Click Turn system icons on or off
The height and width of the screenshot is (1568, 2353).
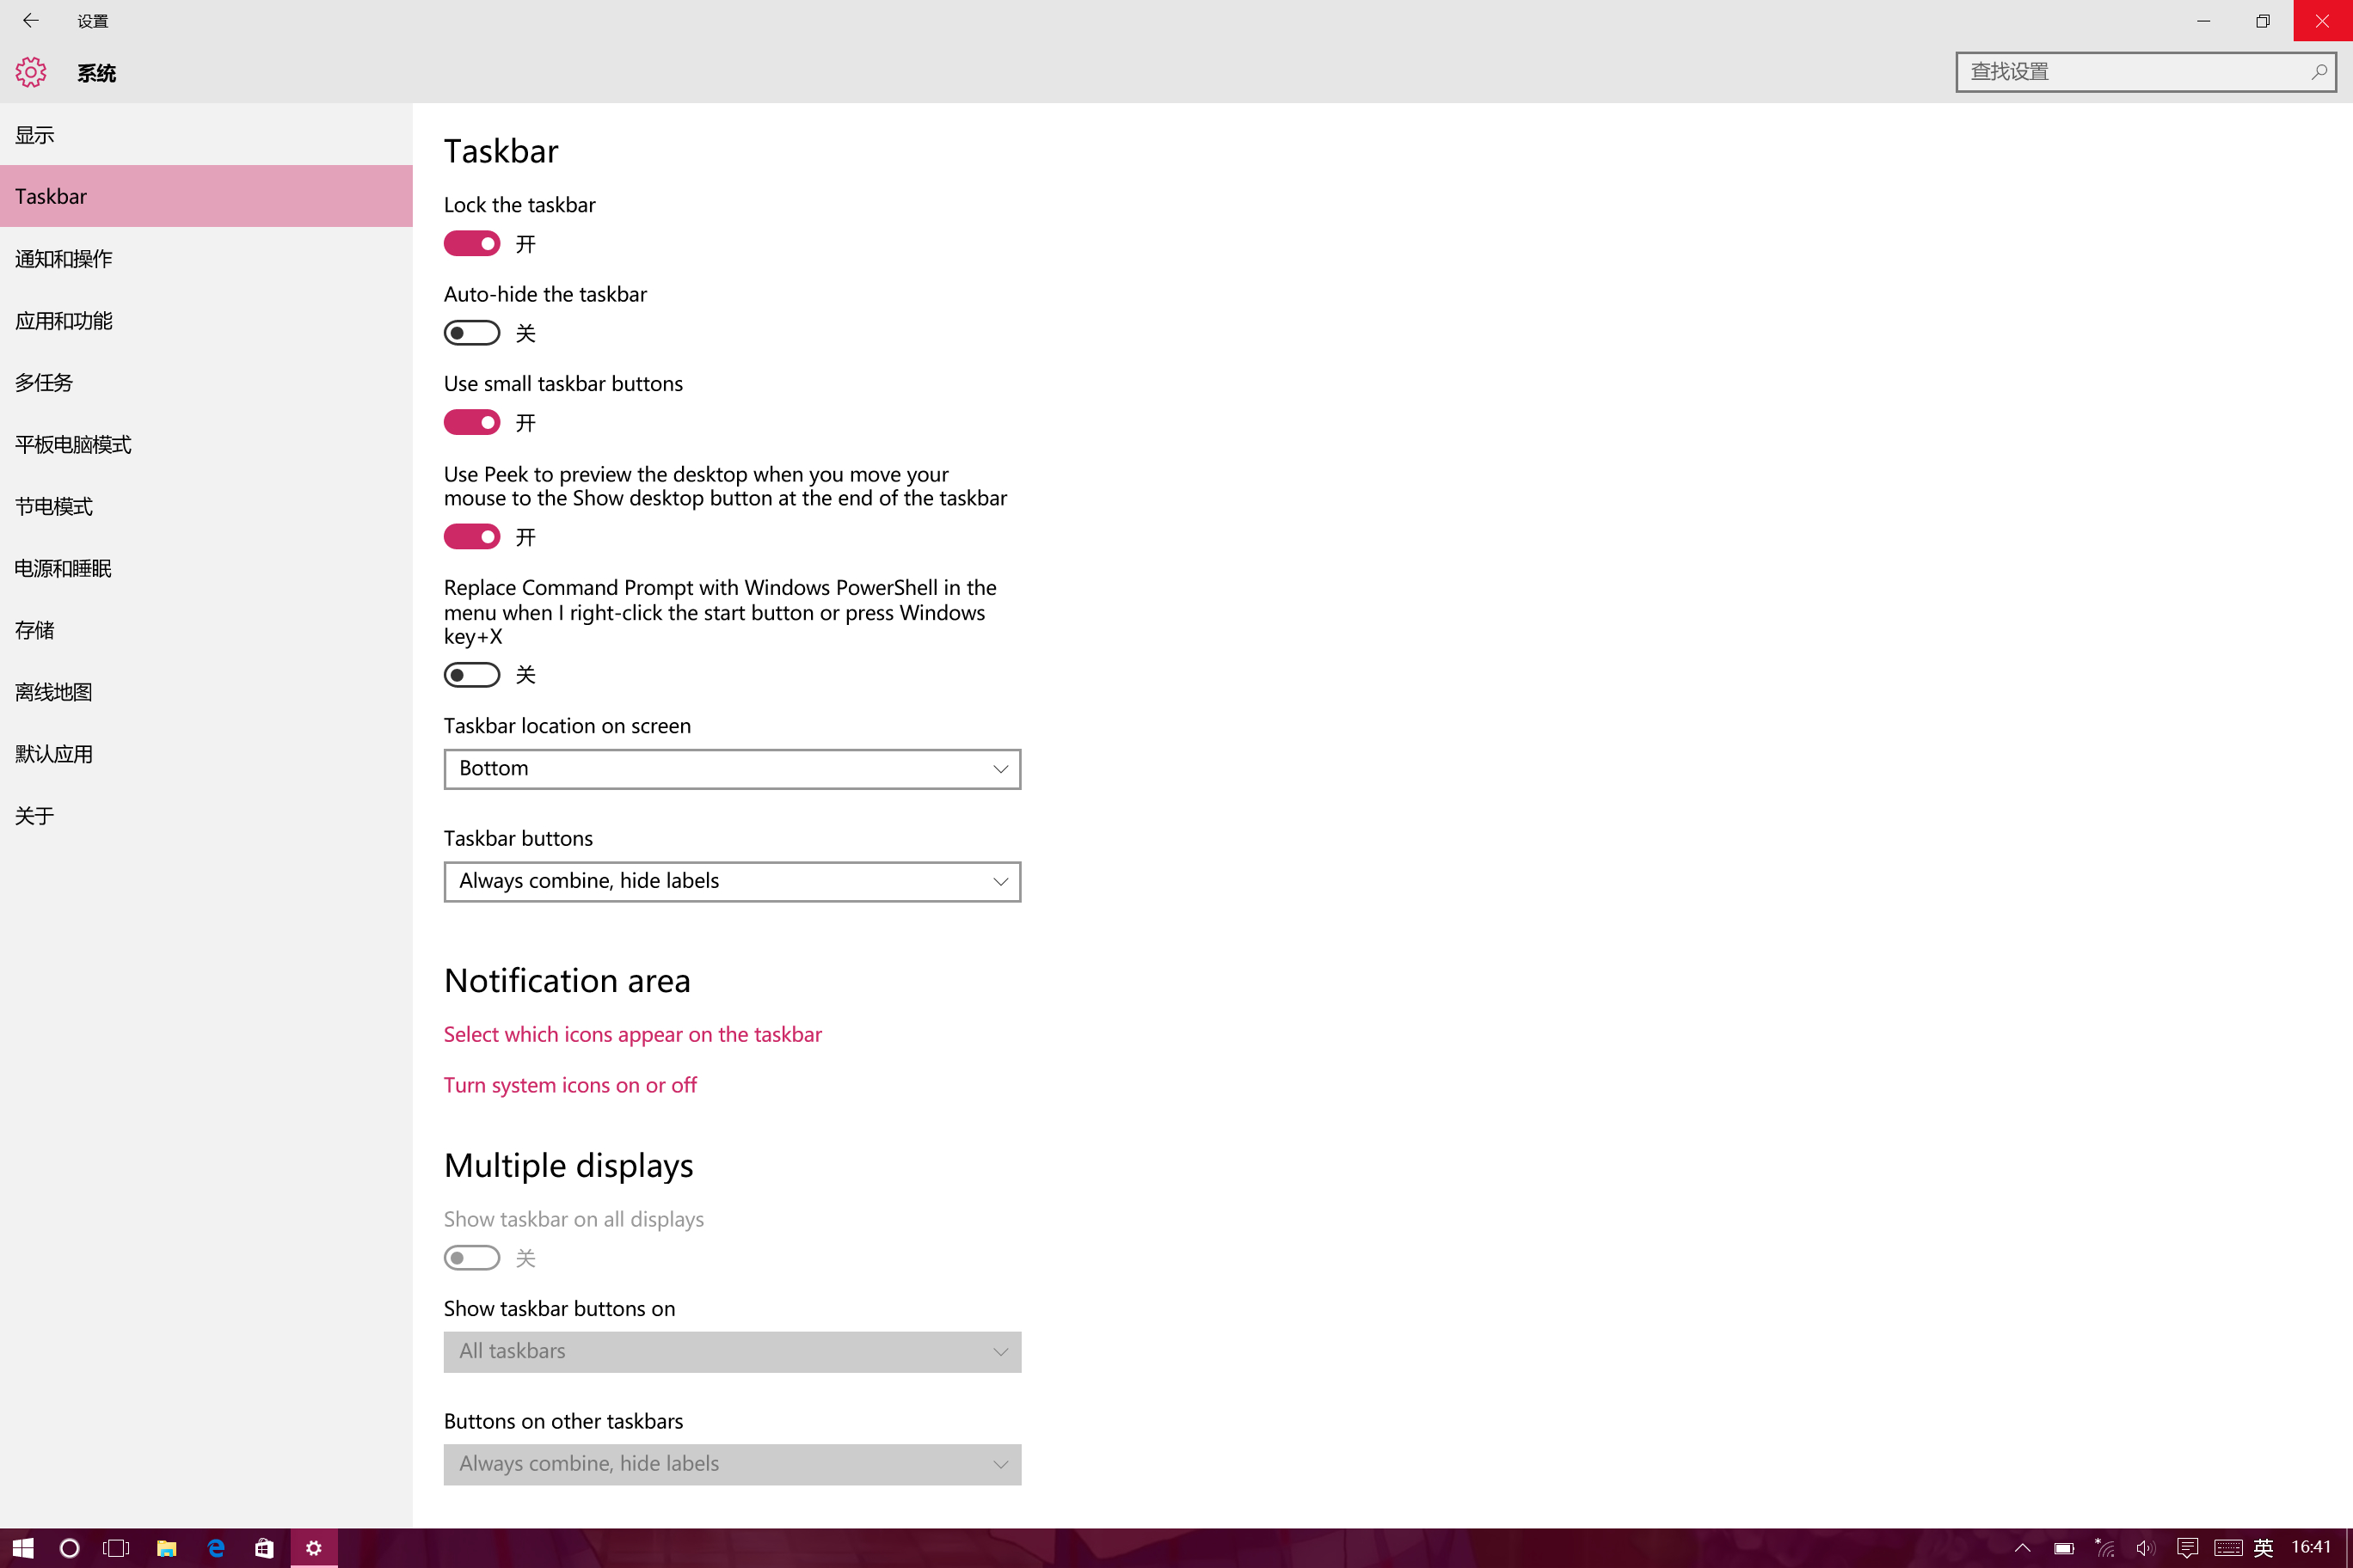point(570,1085)
